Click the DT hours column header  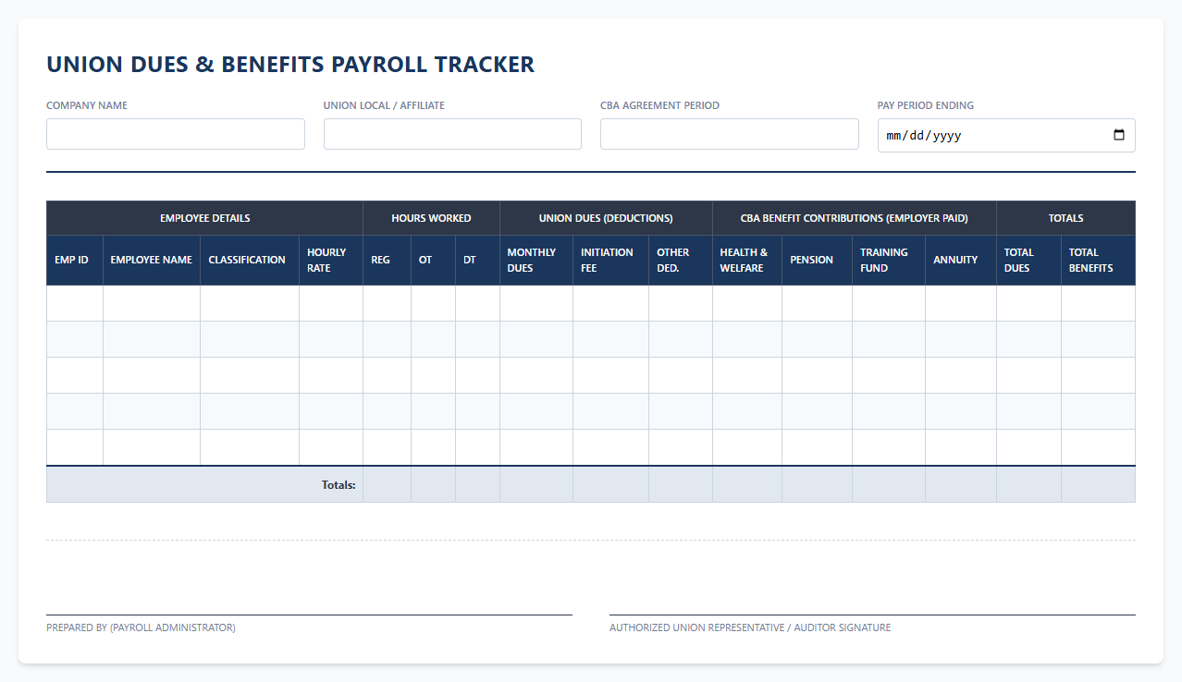point(478,261)
